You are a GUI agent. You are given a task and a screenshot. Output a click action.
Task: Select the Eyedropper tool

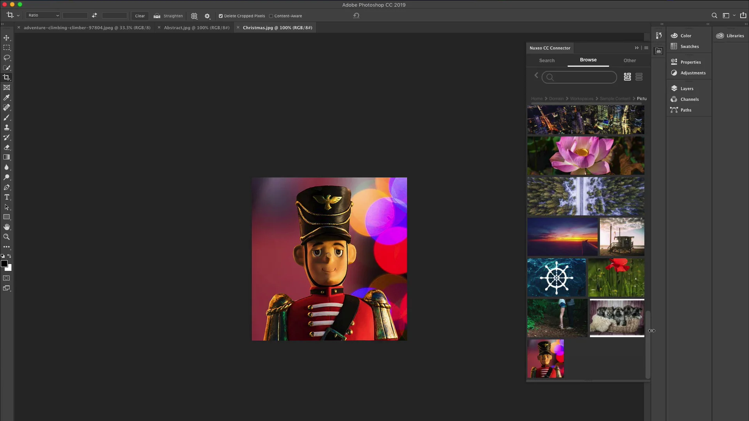[7, 97]
